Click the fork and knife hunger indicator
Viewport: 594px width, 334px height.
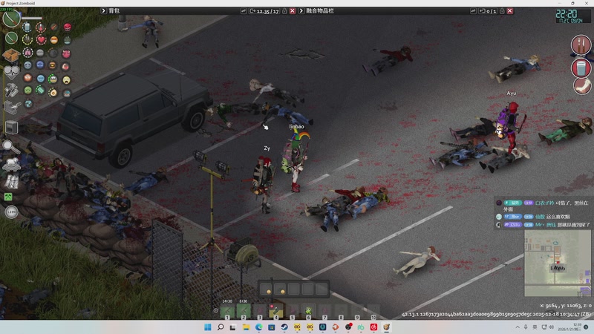pyautogui.click(x=581, y=45)
